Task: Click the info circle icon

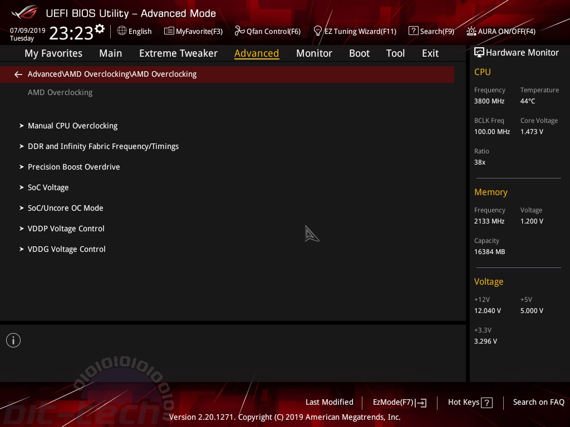Action: click(13, 340)
